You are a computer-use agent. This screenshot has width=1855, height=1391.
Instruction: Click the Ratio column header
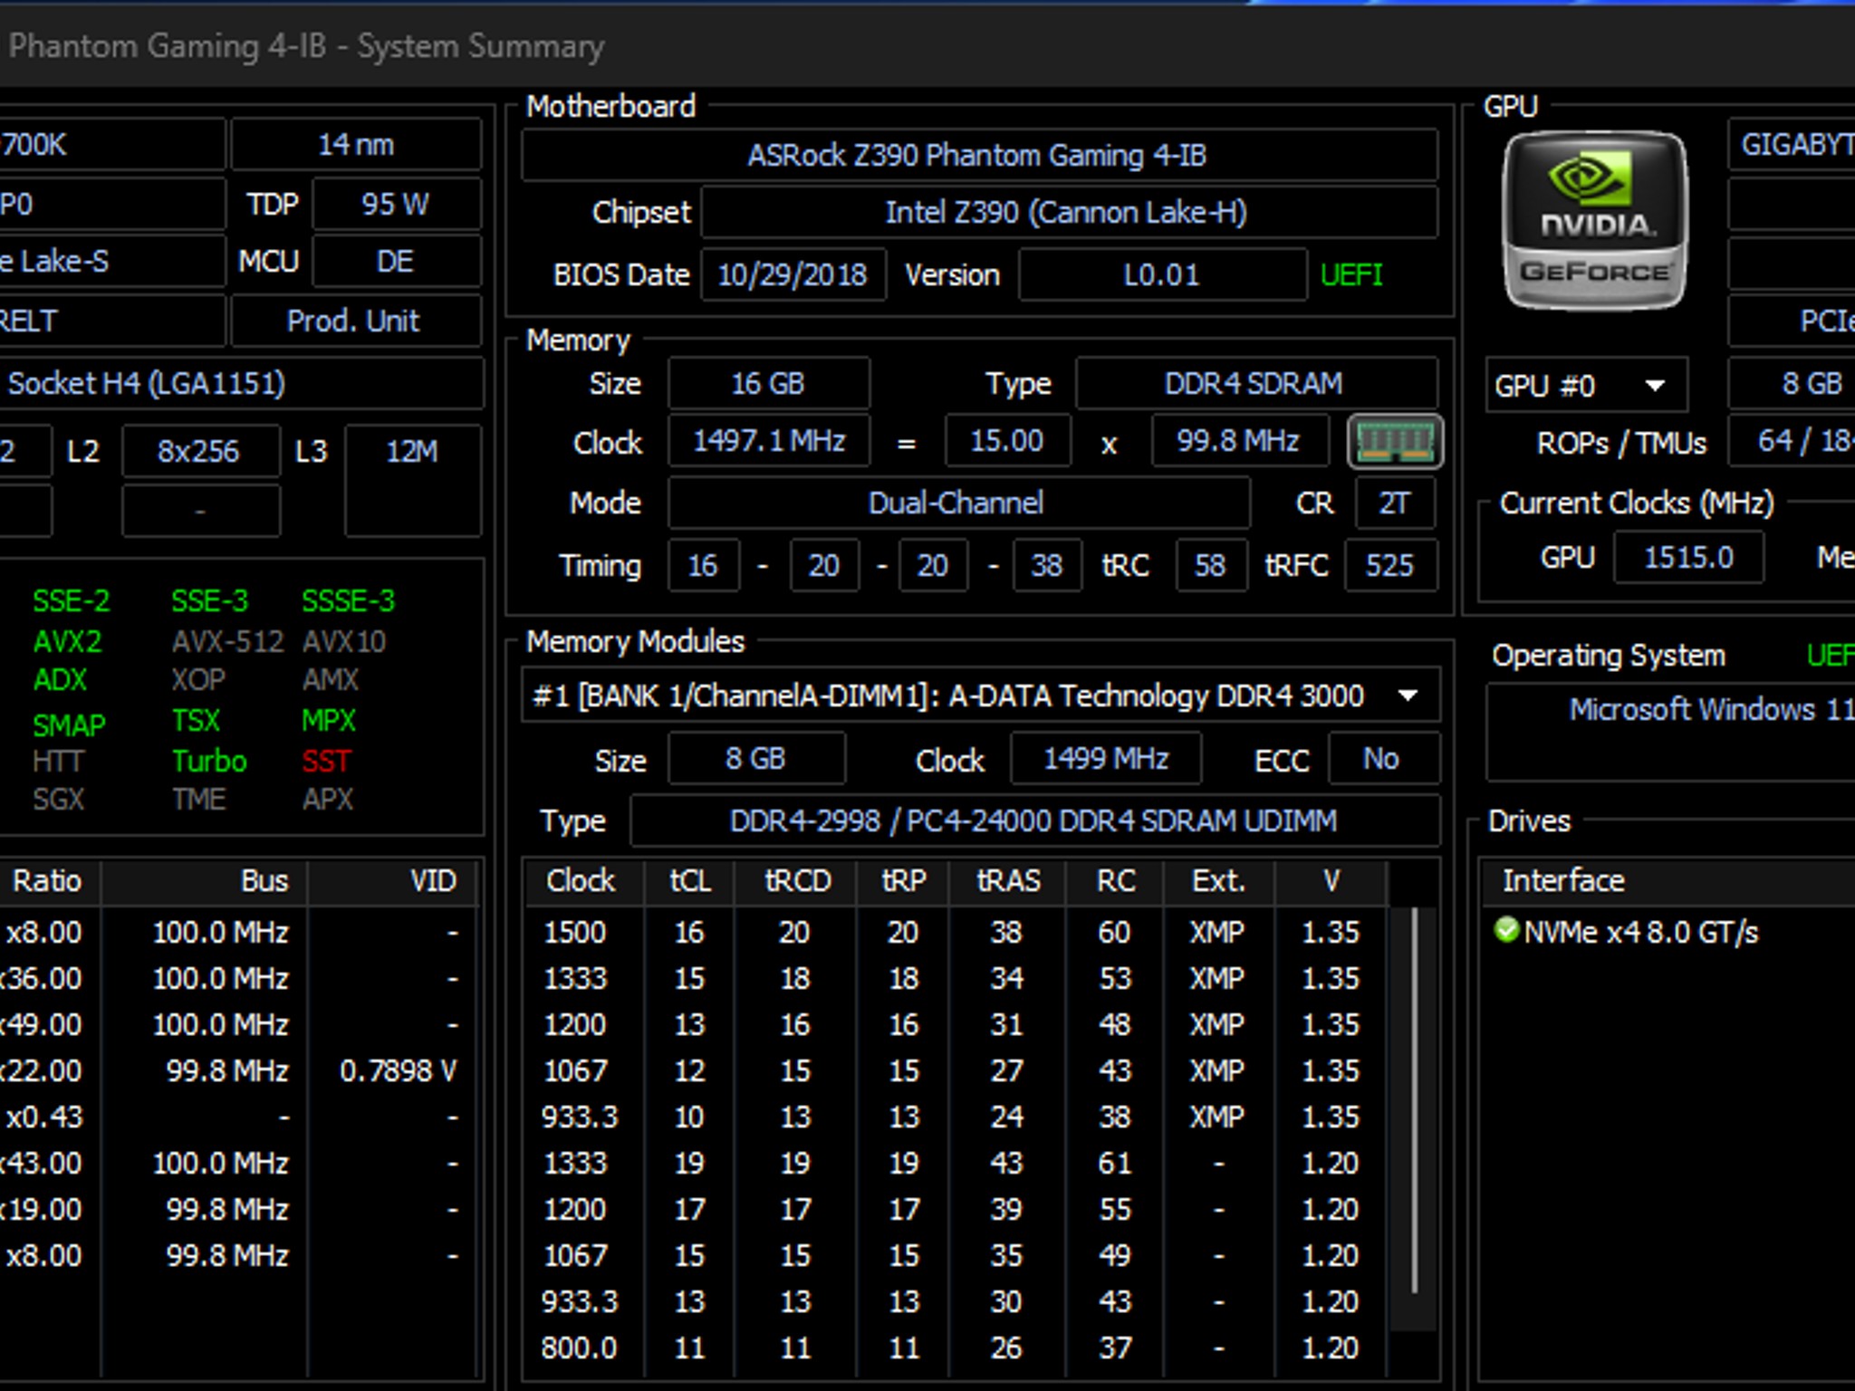pyautogui.click(x=47, y=880)
